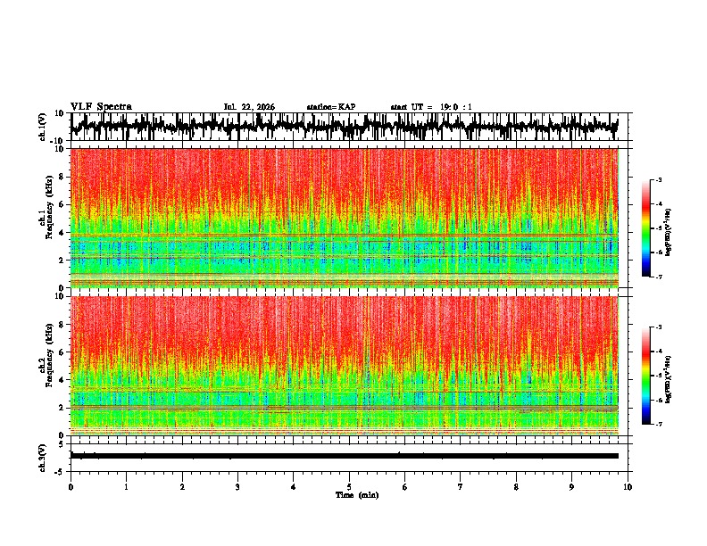This screenshot has height=546, width=707.
Task: Click the "VLF Spectra" plot title
Action: click(101, 107)
